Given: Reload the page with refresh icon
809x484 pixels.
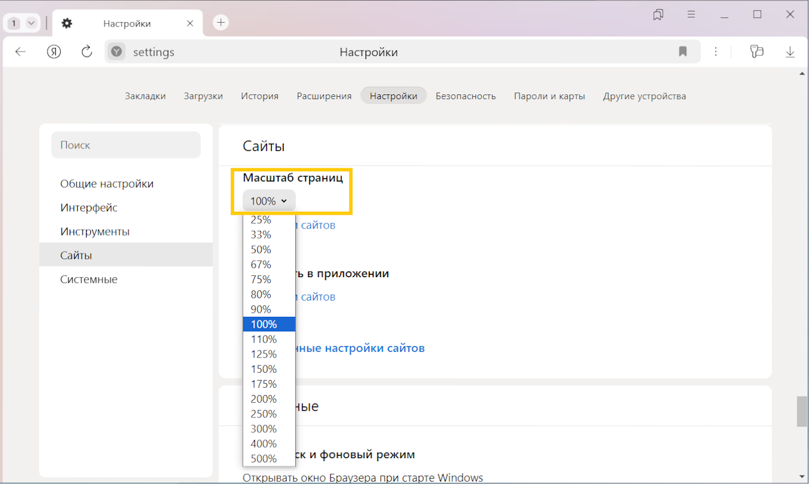Looking at the screenshot, I should (x=87, y=52).
